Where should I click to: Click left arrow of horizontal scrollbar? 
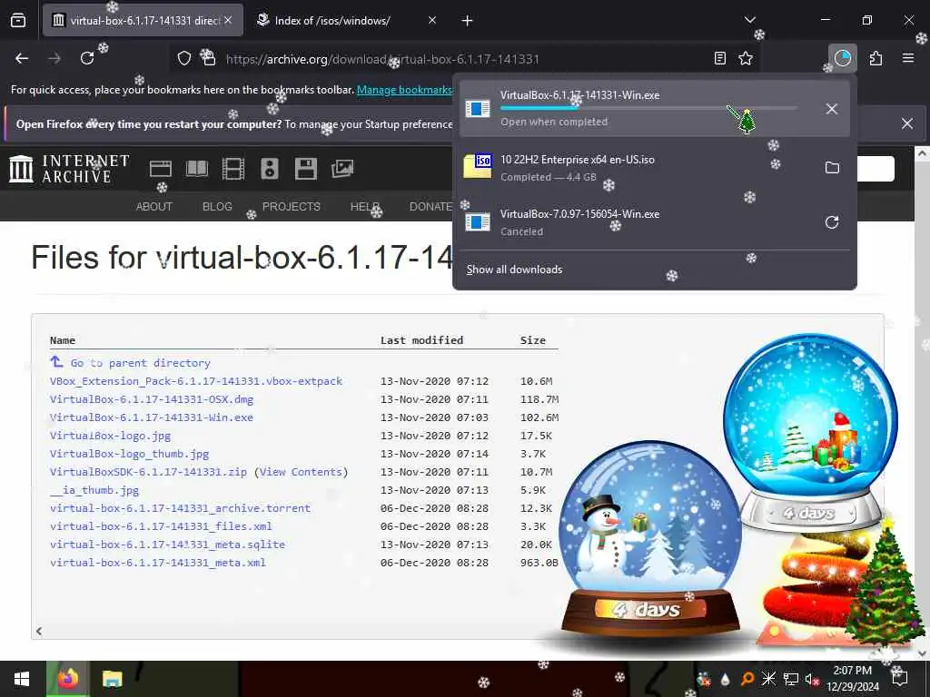click(x=39, y=632)
